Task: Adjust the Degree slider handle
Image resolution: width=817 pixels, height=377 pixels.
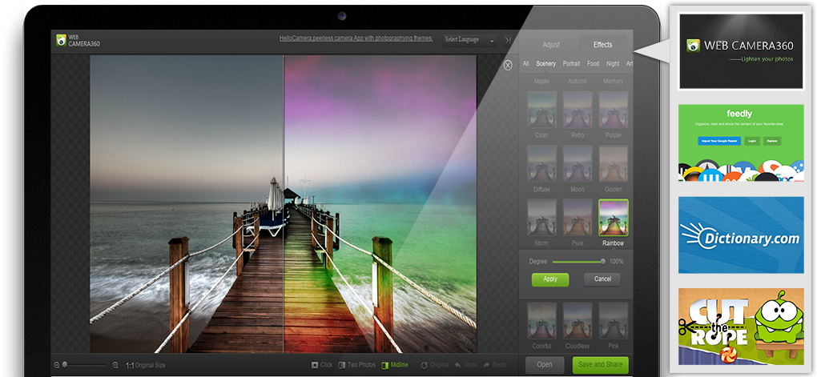Action: [x=602, y=262]
